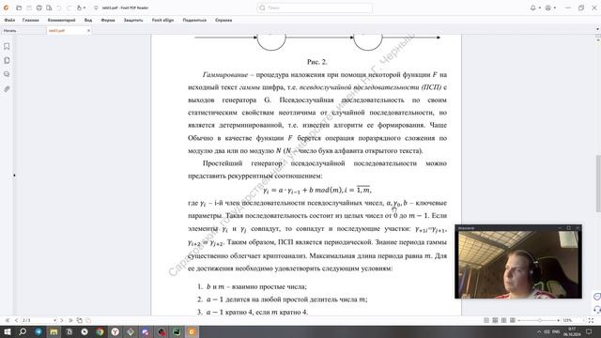The width and height of the screenshot is (601, 338).
Task: Undo the last action
Action: click(59, 8)
